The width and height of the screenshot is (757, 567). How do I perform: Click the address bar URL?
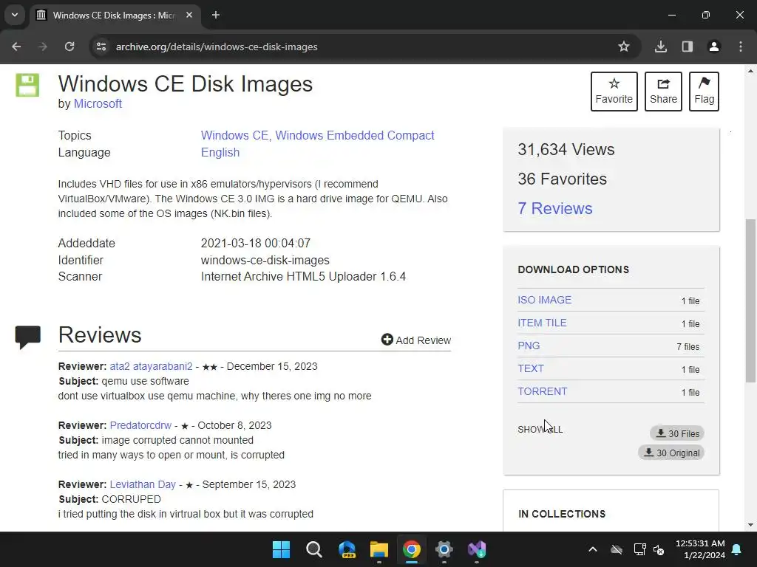tap(217, 47)
